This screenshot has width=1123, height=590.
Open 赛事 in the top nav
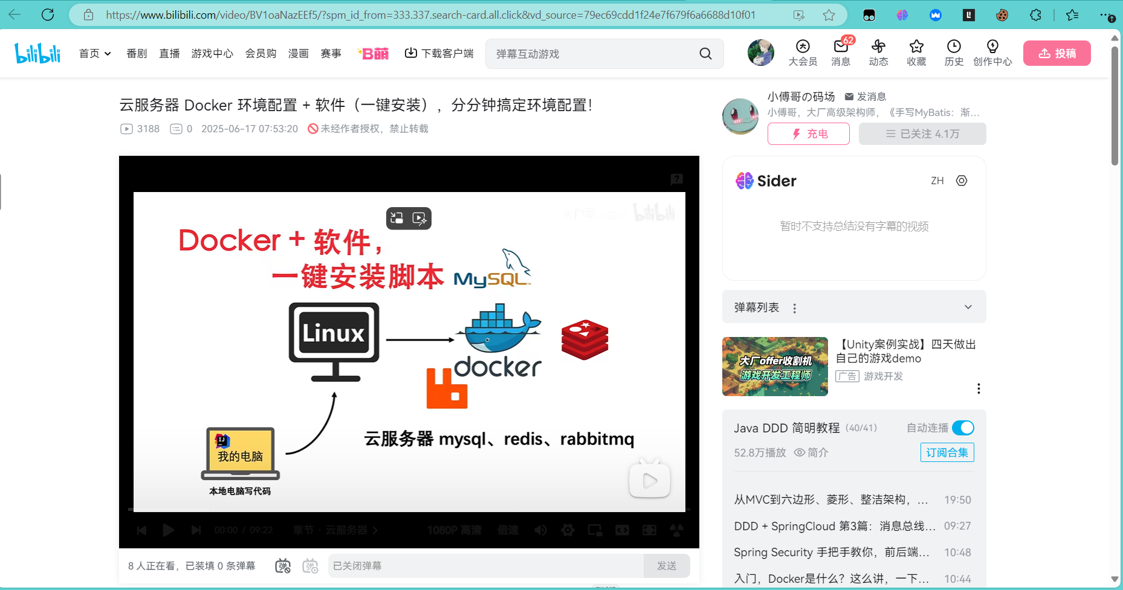click(331, 54)
